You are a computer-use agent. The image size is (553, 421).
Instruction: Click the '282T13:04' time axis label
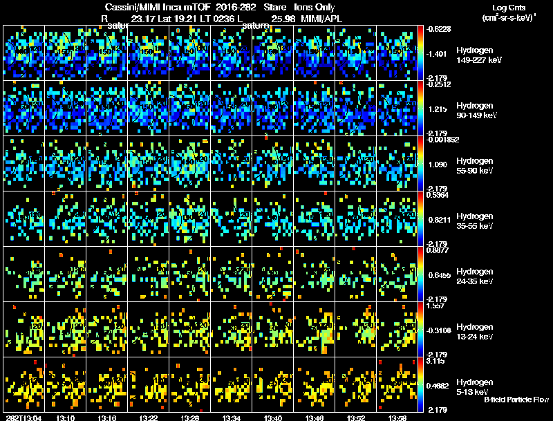(24, 418)
